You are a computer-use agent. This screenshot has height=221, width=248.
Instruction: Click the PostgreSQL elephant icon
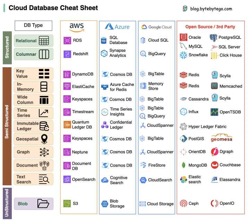click(x=213, y=38)
